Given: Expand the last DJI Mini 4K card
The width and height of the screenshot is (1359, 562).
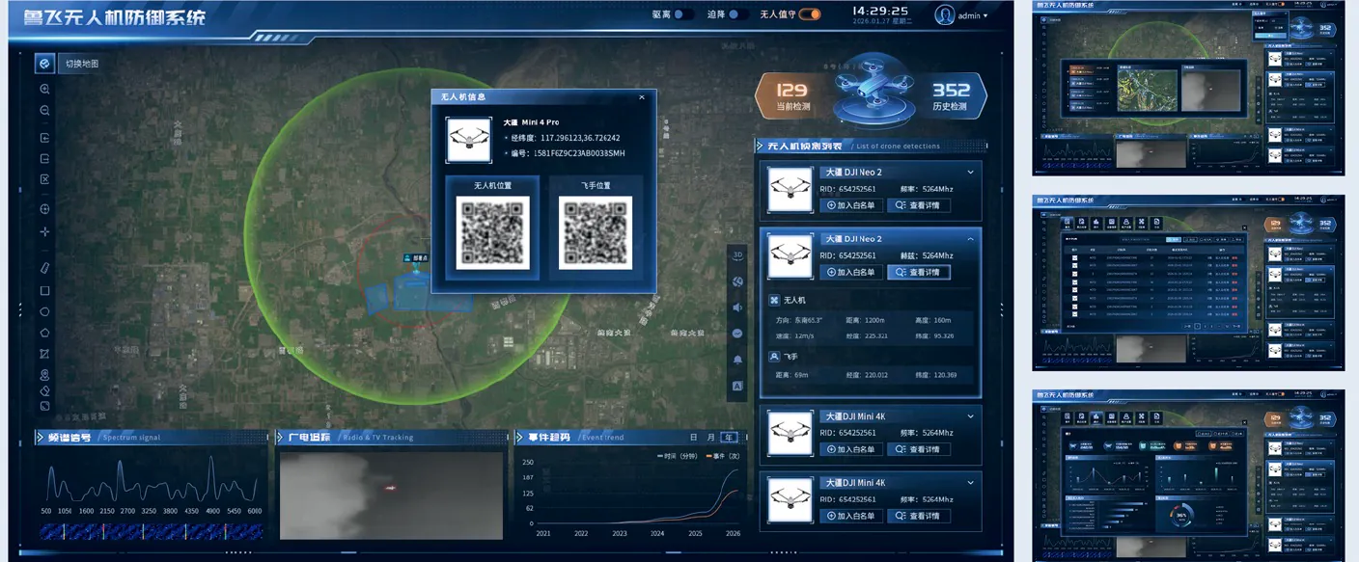Looking at the screenshot, I should tap(970, 483).
